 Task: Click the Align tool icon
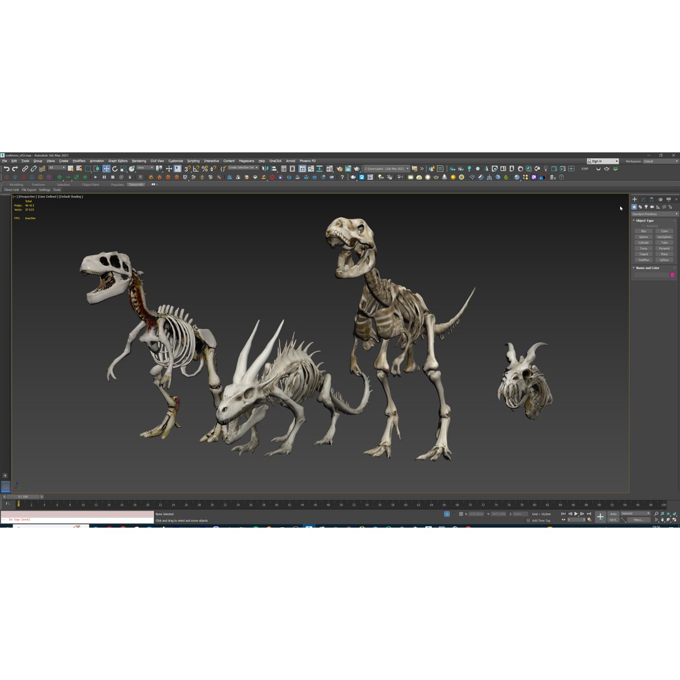coord(274,169)
